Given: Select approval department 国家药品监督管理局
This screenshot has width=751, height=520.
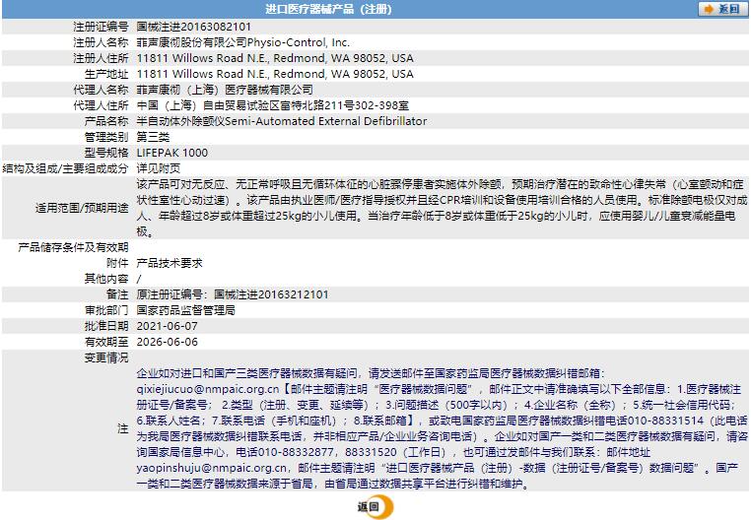Looking at the screenshot, I should [x=186, y=311].
